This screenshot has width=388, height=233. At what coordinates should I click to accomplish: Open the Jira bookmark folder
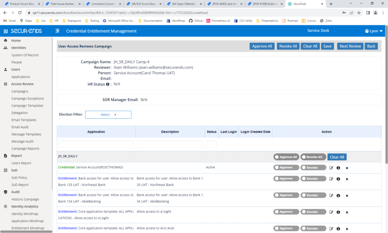point(41,21)
